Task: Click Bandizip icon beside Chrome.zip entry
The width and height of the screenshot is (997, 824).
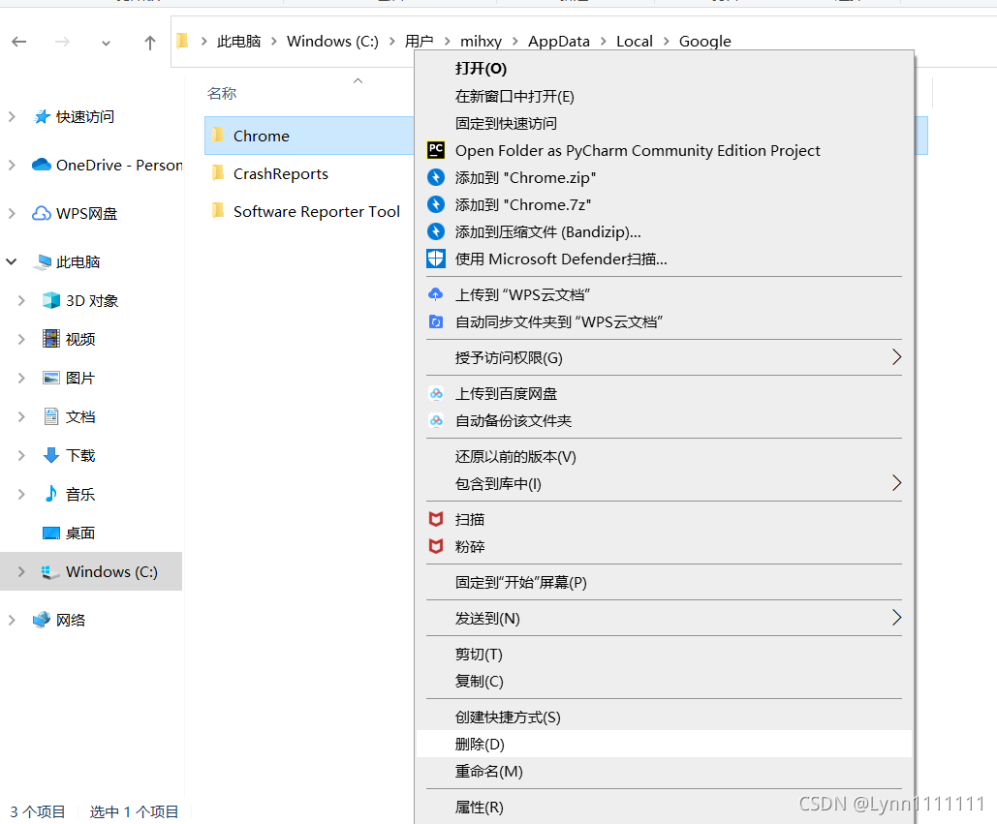Action: tap(436, 177)
